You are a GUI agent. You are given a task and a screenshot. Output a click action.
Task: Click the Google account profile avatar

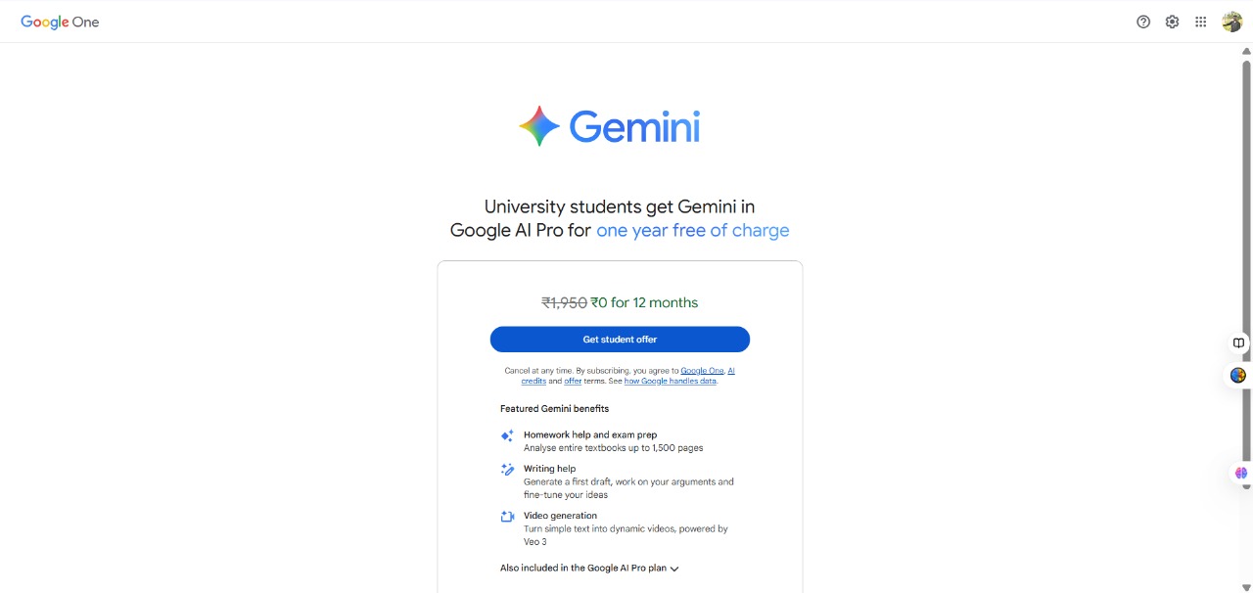coord(1231,22)
